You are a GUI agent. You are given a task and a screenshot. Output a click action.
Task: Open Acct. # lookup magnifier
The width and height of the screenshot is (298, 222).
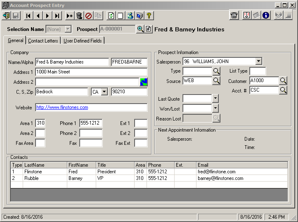pos(283,90)
